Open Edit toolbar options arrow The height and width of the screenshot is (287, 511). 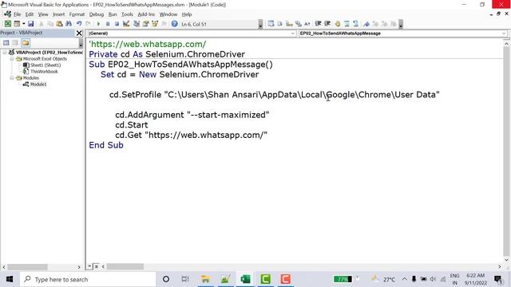click(x=401, y=24)
